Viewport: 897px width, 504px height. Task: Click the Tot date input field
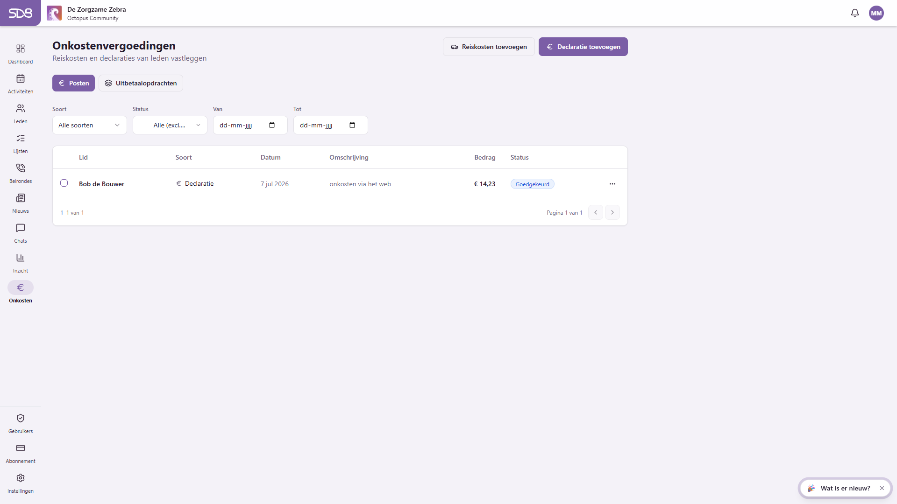331,125
